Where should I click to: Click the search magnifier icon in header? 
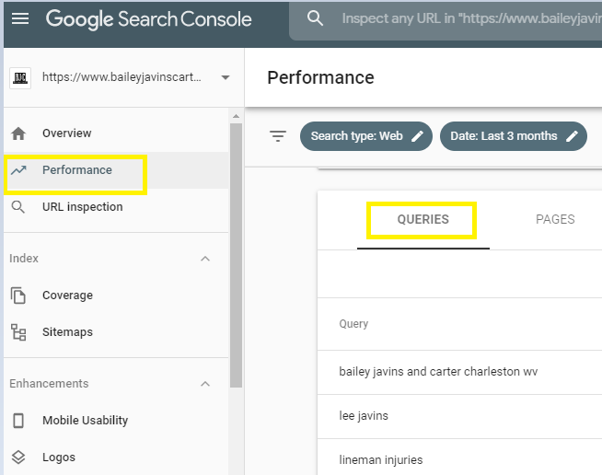315,18
